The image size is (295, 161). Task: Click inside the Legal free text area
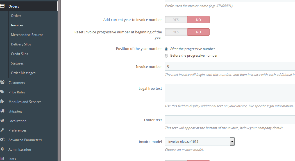click(x=229, y=93)
